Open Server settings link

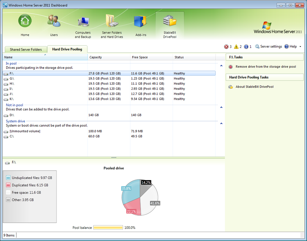[271, 46]
